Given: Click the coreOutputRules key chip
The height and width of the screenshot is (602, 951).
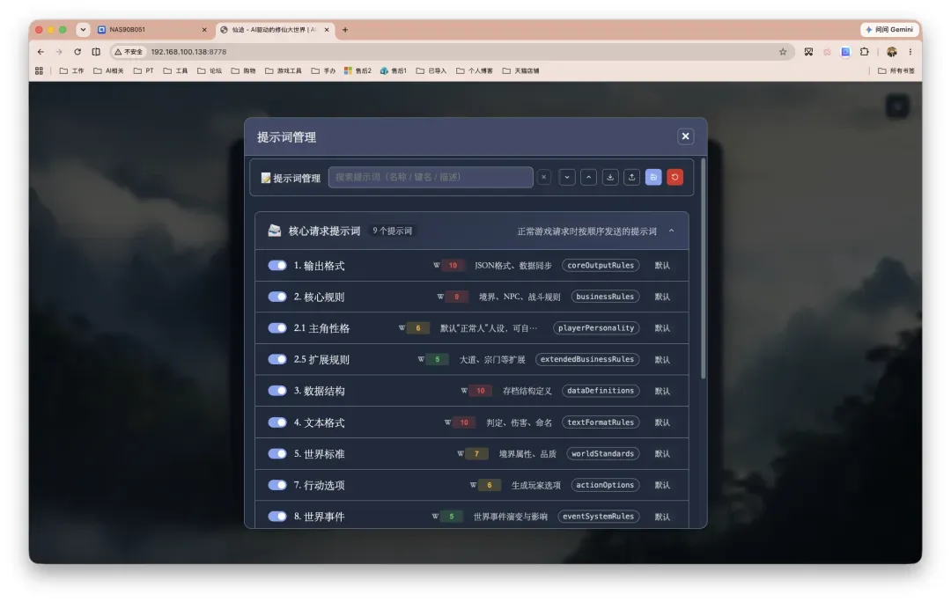Looking at the screenshot, I should [601, 266].
